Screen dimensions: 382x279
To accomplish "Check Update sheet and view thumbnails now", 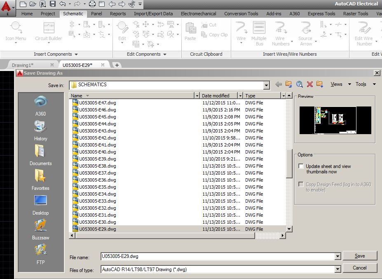I will click(x=301, y=166).
